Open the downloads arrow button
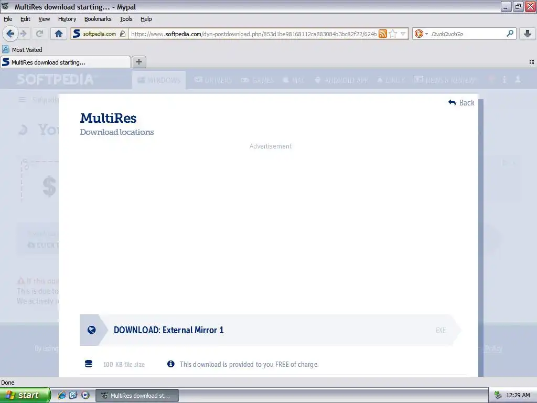This screenshot has width=537, height=403. (x=528, y=34)
